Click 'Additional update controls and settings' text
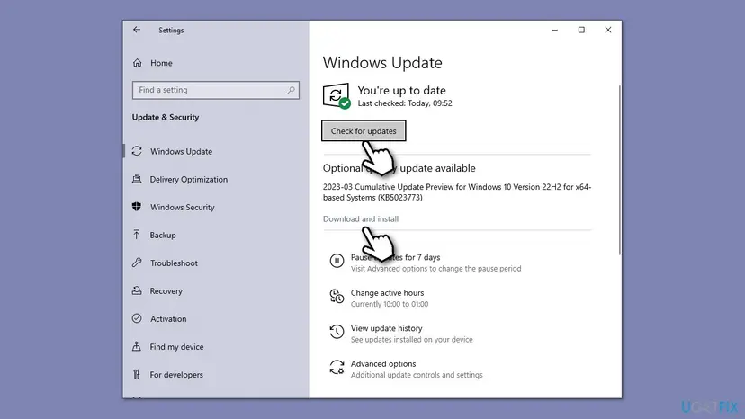Image resolution: width=745 pixels, height=419 pixels. point(417,375)
